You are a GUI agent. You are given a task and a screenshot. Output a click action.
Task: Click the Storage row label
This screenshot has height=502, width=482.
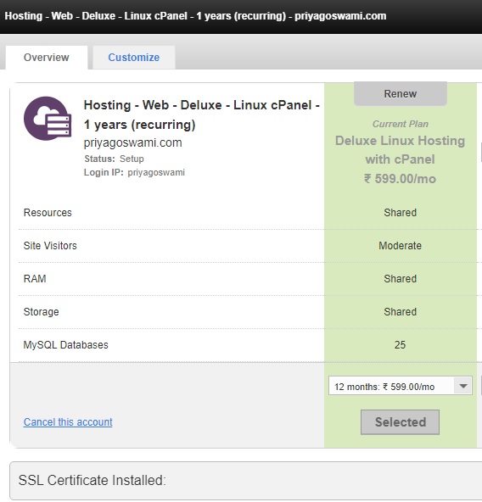[x=42, y=311]
